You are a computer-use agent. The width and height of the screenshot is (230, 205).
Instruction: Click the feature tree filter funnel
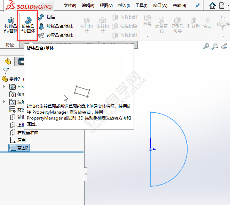point(6,71)
